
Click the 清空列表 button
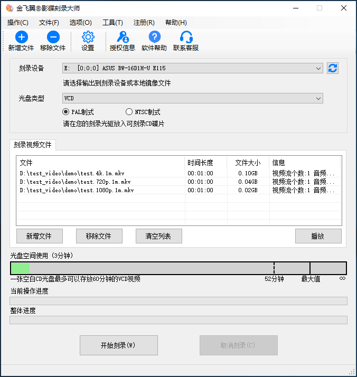tap(159, 236)
